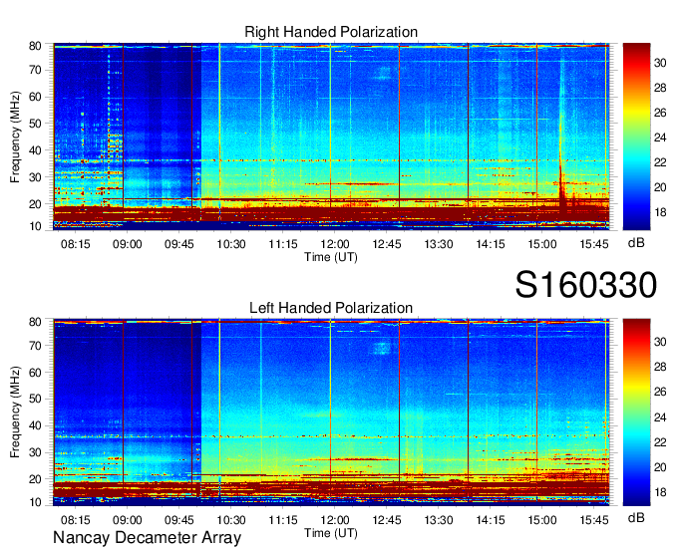Click "09:00" time tick under Right Handed plot
This screenshot has height=550, width=678.
click(128, 244)
